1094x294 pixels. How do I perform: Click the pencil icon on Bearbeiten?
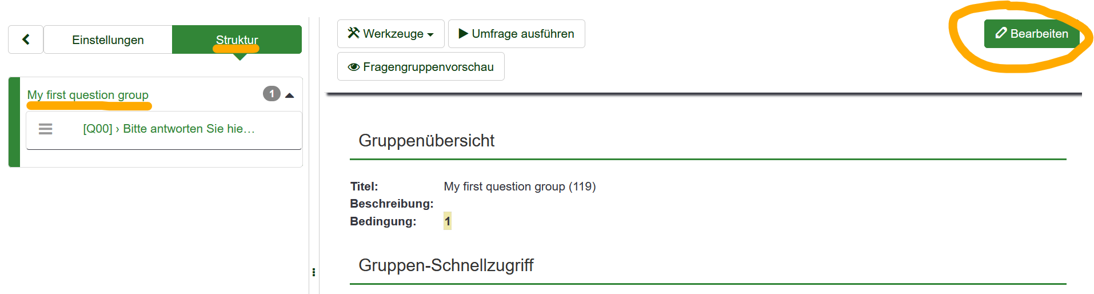coord(1001,33)
